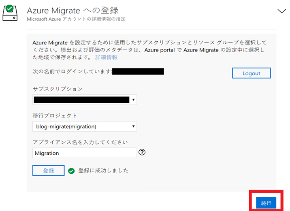The image size is (290, 211).
Task: Open the 詳細情報 link
Action: (107, 58)
